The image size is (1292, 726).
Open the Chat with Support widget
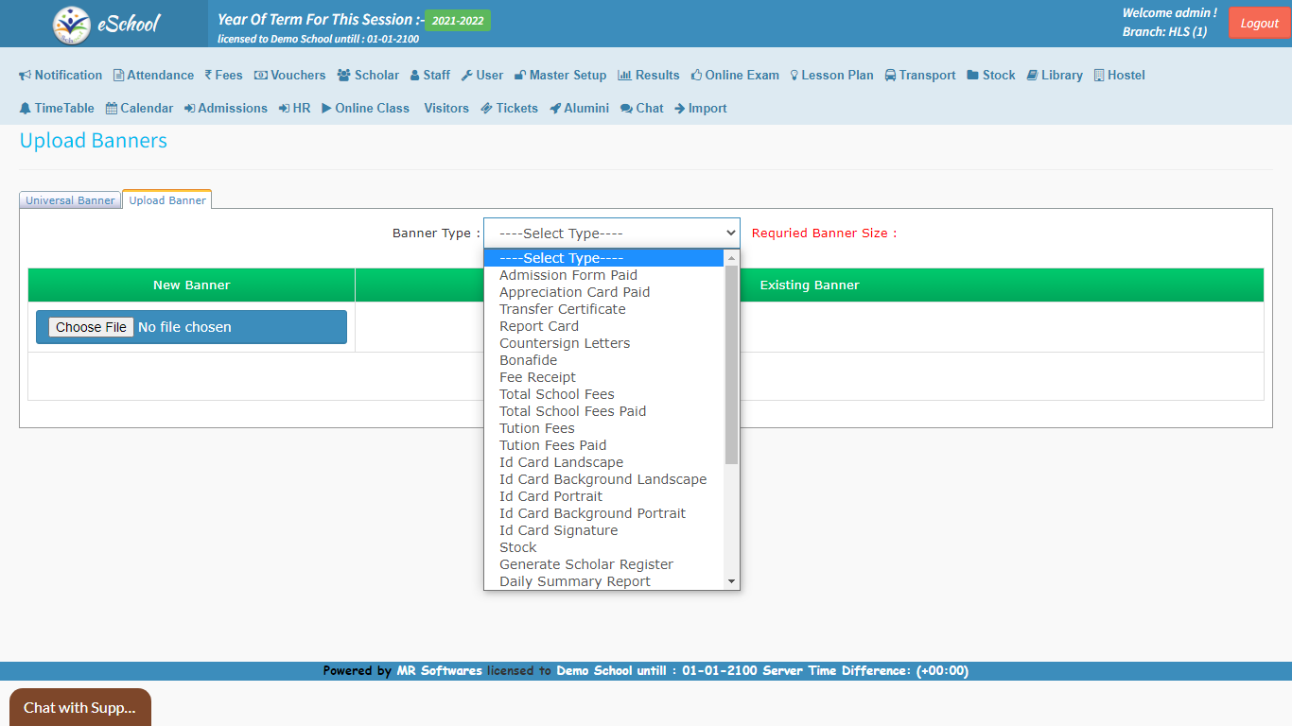pos(79,707)
